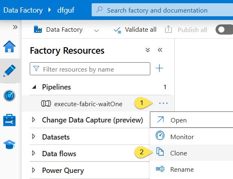Open the Monitor gauge sidebar icon
Image resolution: width=233 pixels, height=179 pixels.
coord(9,96)
